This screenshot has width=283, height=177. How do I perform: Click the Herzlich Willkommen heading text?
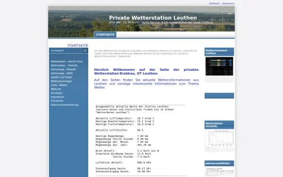(146, 72)
